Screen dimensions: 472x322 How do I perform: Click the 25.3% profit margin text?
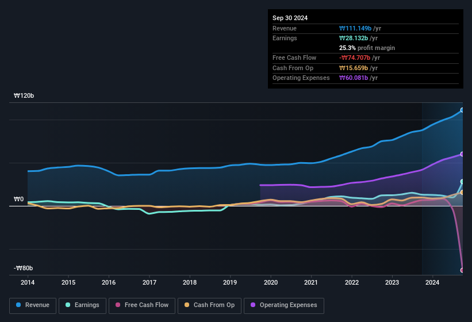tap(367, 48)
